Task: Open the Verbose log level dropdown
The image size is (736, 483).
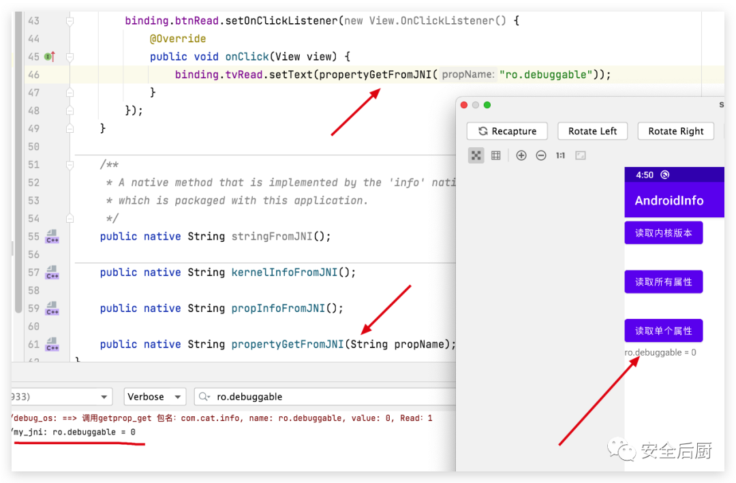Action: 155,396
